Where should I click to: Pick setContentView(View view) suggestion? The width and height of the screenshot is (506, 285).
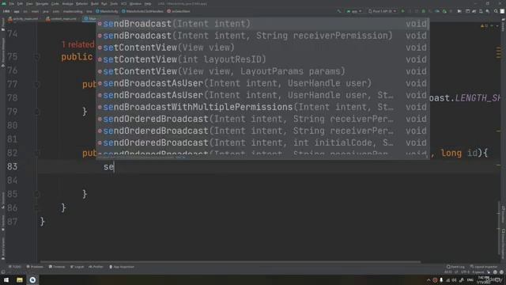coord(262,47)
